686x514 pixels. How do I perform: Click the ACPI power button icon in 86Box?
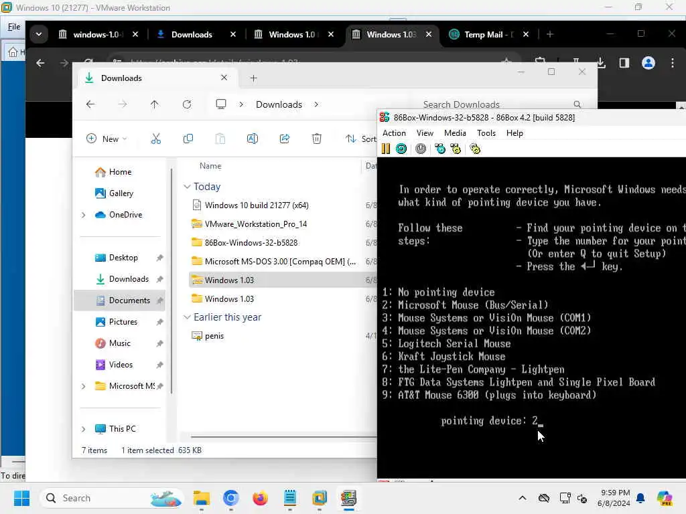421,149
